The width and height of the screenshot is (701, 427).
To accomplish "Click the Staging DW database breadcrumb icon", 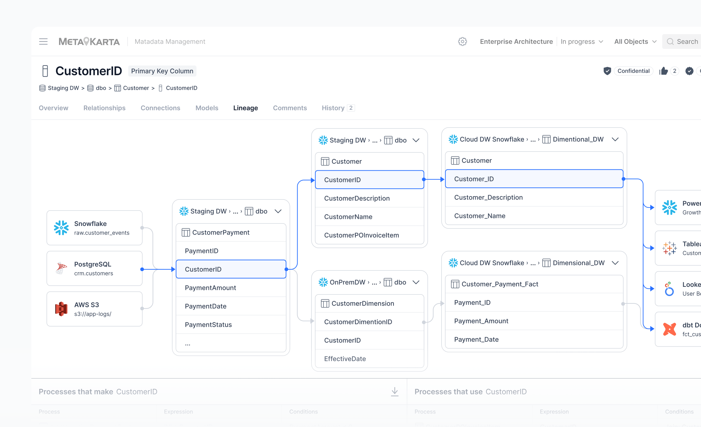I will (x=42, y=88).
